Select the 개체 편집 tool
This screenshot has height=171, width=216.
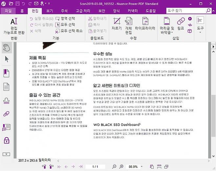click(129, 26)
